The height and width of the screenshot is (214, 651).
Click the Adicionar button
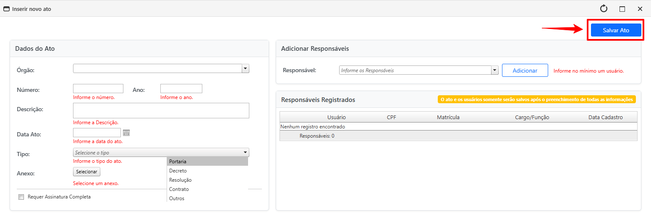(x=525, y=70)
